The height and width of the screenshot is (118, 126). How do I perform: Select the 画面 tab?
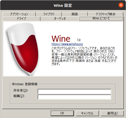tap(75, 14)
